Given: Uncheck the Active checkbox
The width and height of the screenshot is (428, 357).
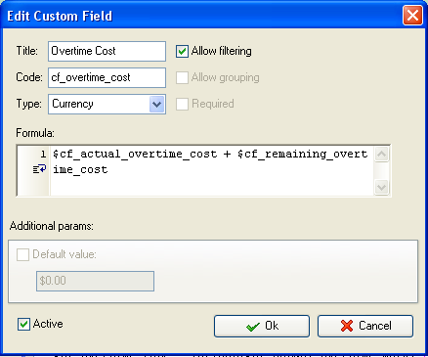Looking at the screenshot, I should pos(23,324).
